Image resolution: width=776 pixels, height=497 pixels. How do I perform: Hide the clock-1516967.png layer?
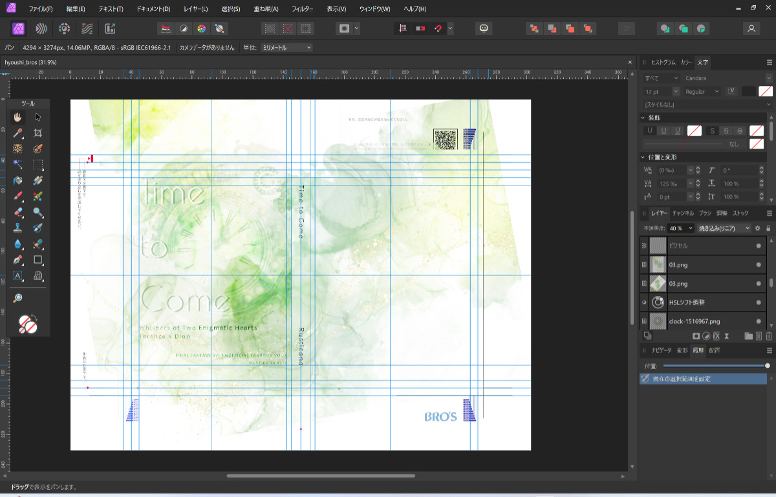point(759,321)
